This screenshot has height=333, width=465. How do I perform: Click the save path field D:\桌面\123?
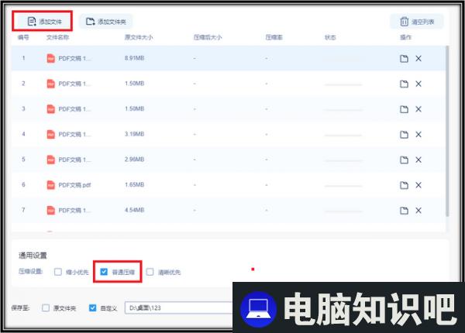click(178, 307)
